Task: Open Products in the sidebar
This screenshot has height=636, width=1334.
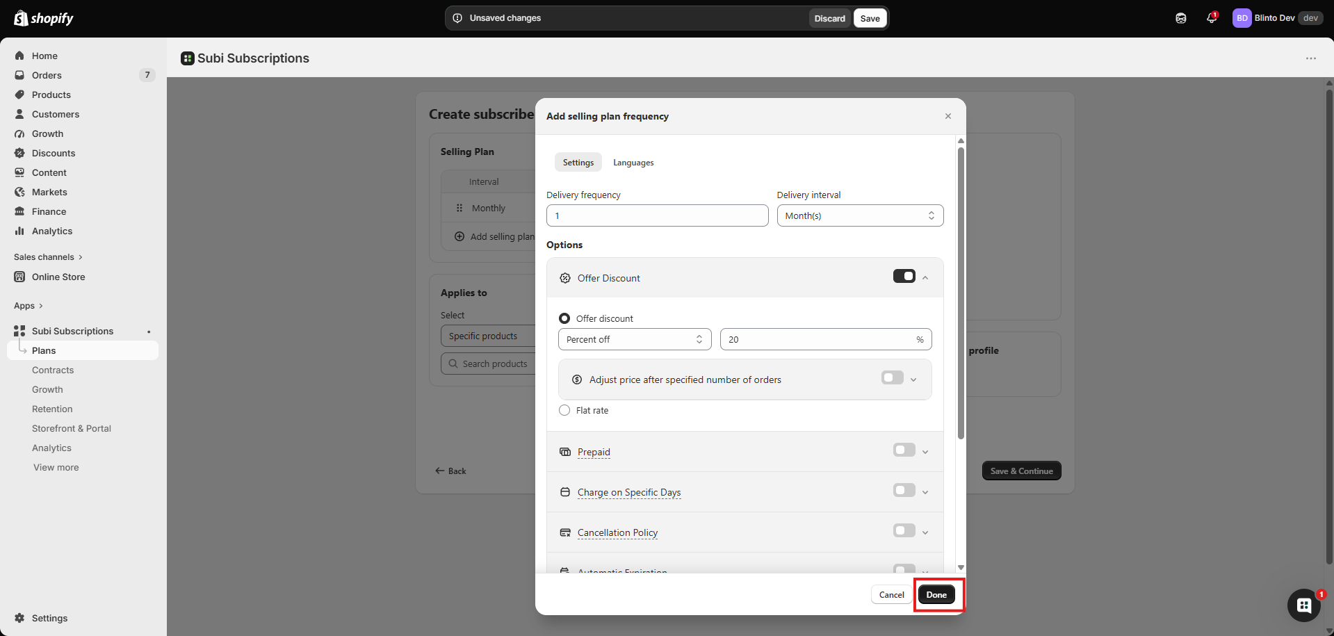Action: (x=51, y=95)
